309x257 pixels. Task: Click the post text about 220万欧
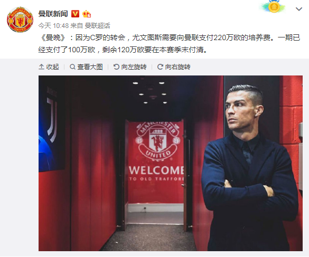[x=169, y=43]
